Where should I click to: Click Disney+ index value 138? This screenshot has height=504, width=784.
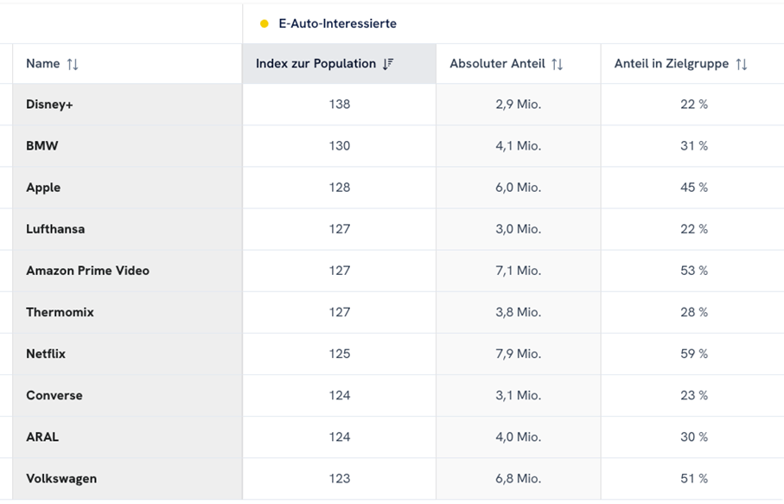pyautogui.click(x=340, y=105)
